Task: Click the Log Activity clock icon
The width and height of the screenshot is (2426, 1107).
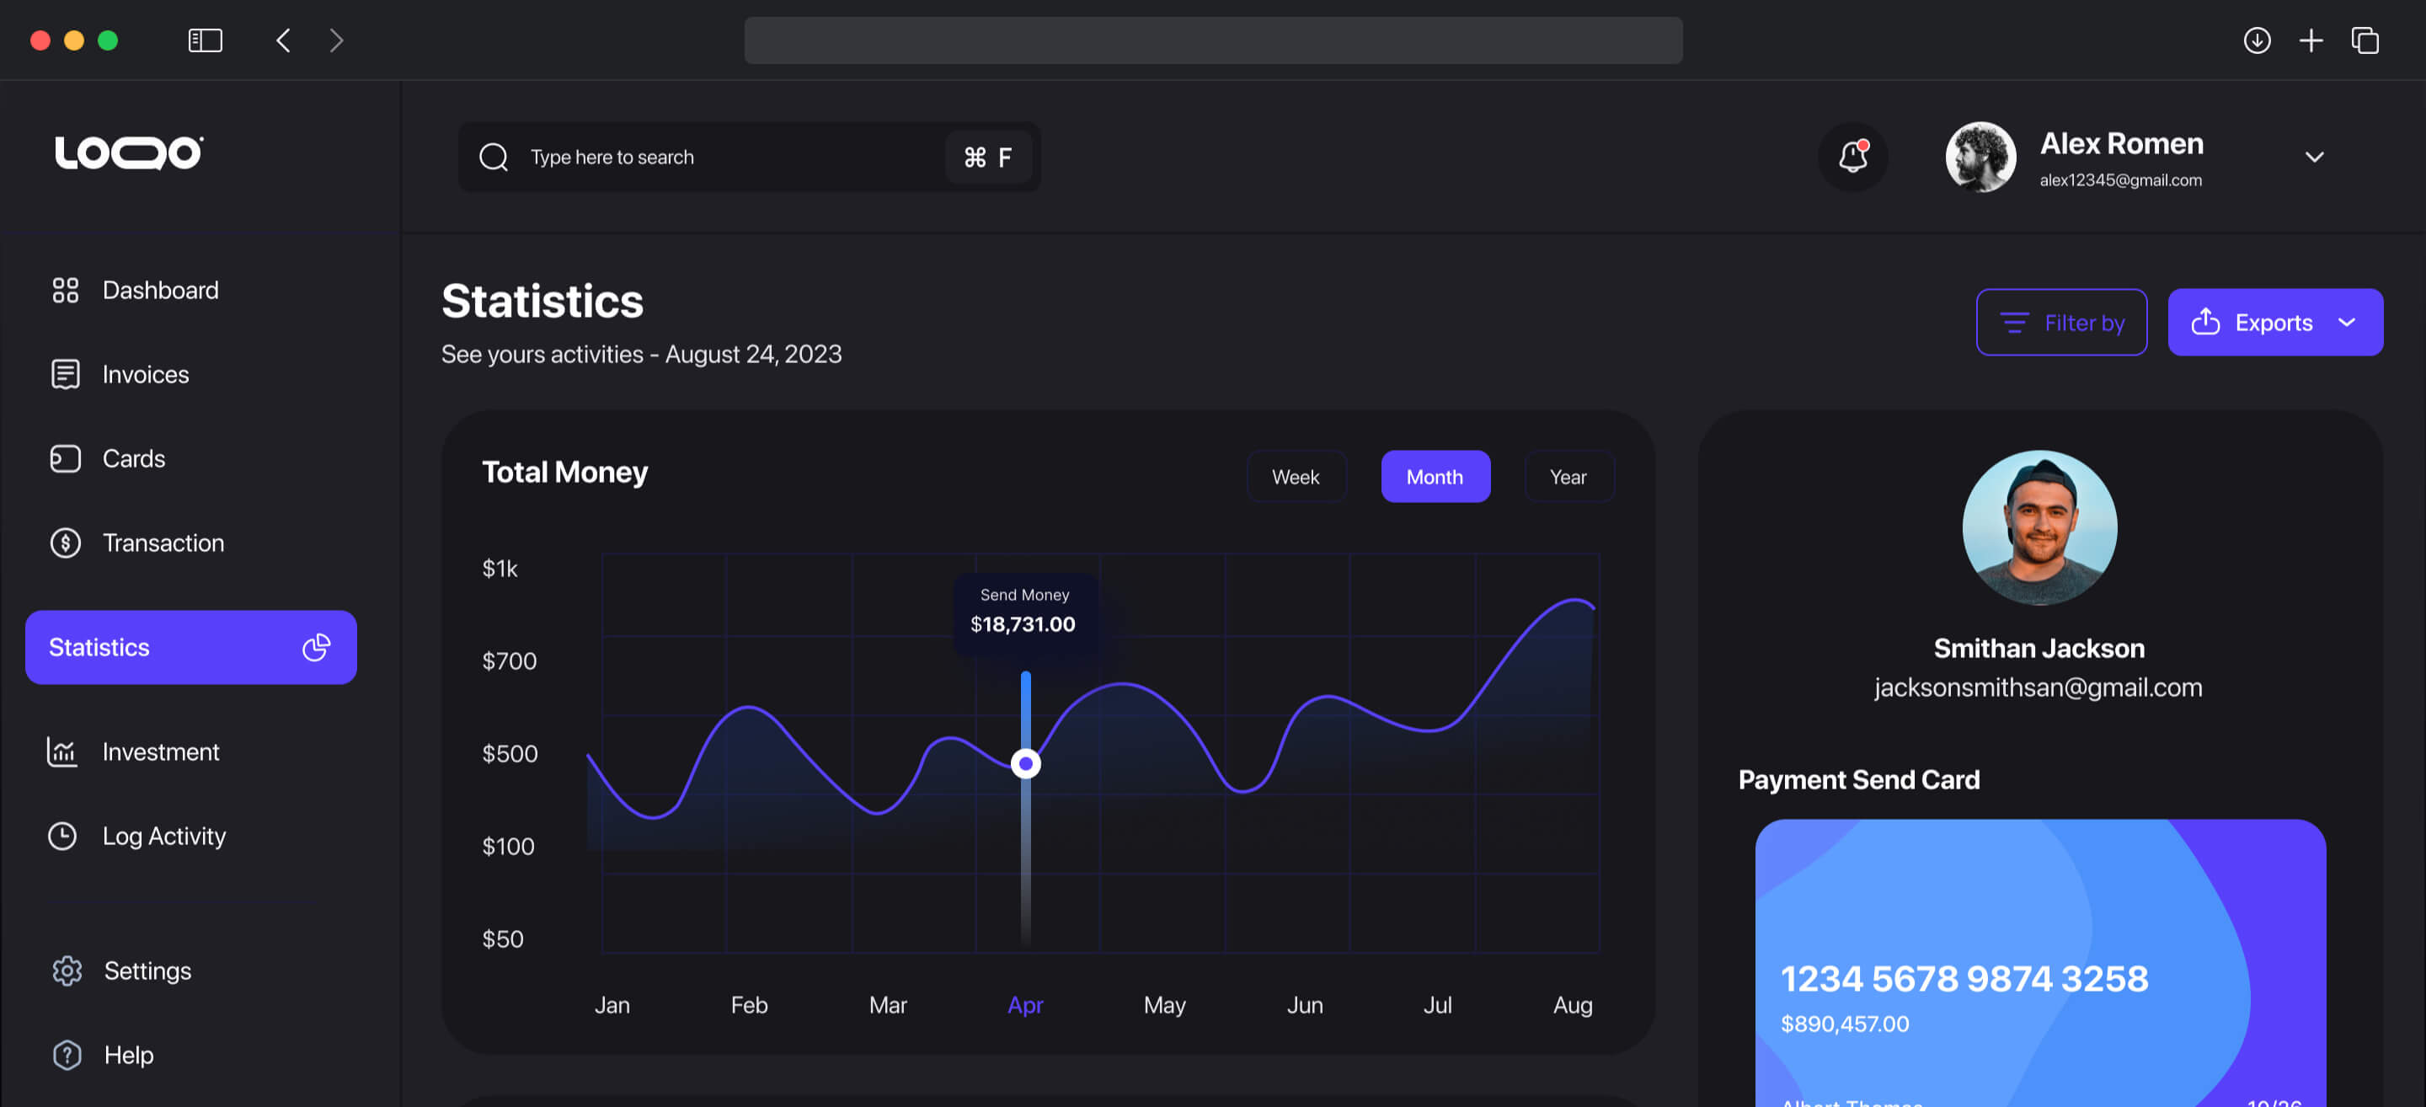Action: click(62, 836)
